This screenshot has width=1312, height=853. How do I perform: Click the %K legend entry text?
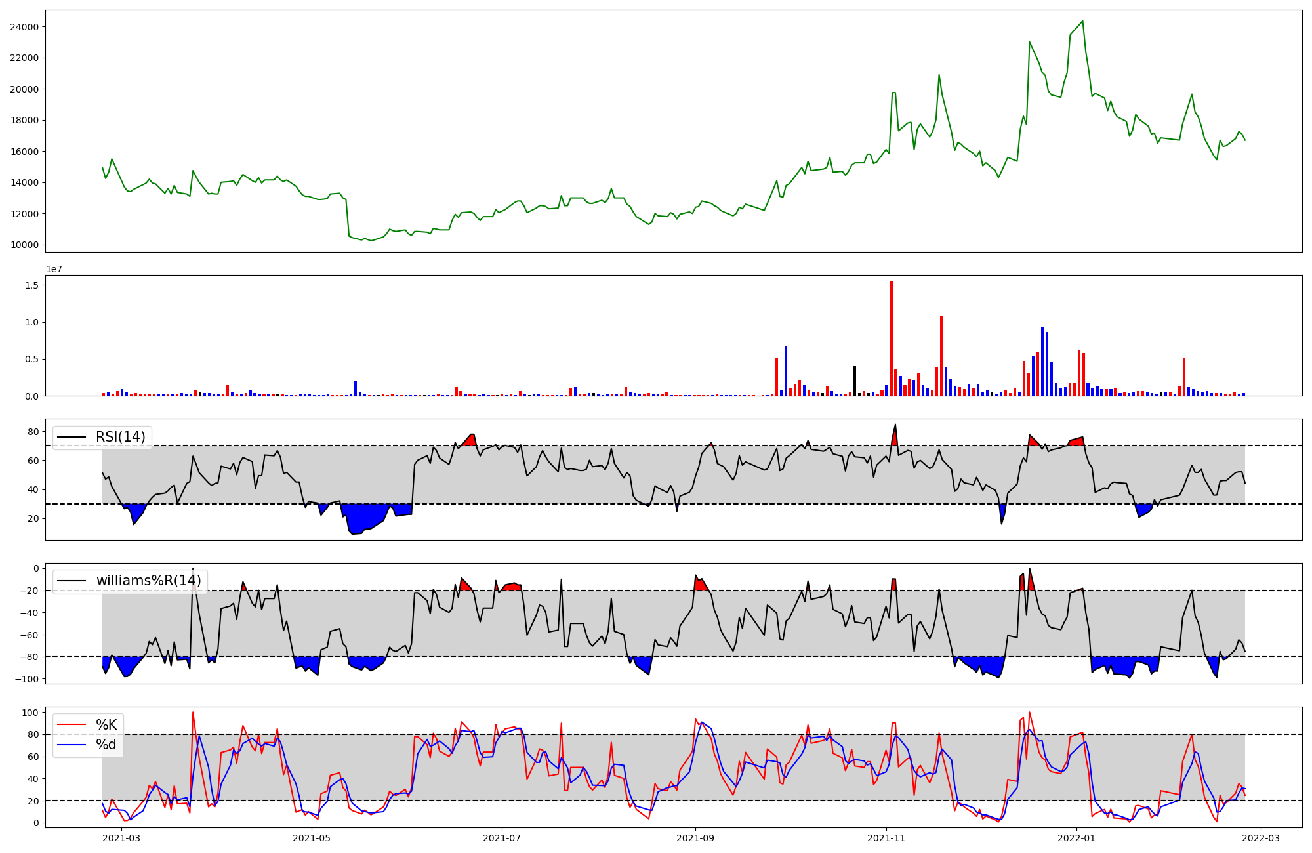pyautogui.click(x=106, y=725)
